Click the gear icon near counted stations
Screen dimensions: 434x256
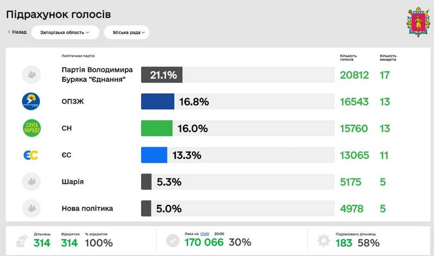[323, 240]
